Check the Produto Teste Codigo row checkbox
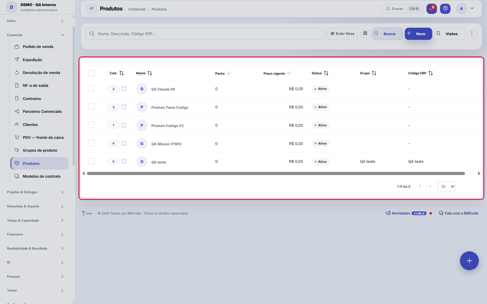The width and height of the screenshot is (487, 304). pyautogui.click(x=91, y=107)
